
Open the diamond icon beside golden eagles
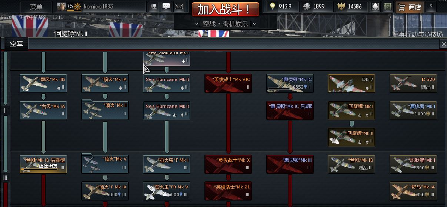pyautogui.click(x=375, y=7)
